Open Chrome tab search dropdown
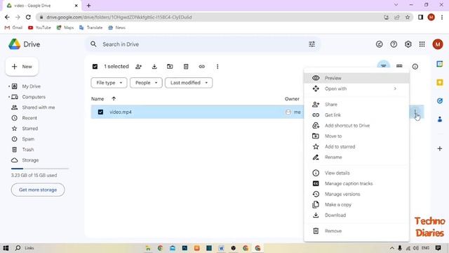The height and width of the screenshot is (253, 449). click(396, 5)
